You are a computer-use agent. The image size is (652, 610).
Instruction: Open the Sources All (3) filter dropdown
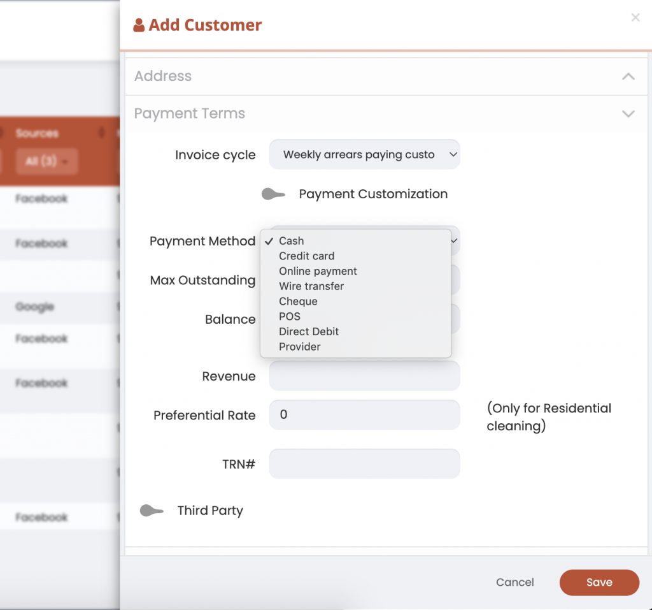(x=47, y=161)
